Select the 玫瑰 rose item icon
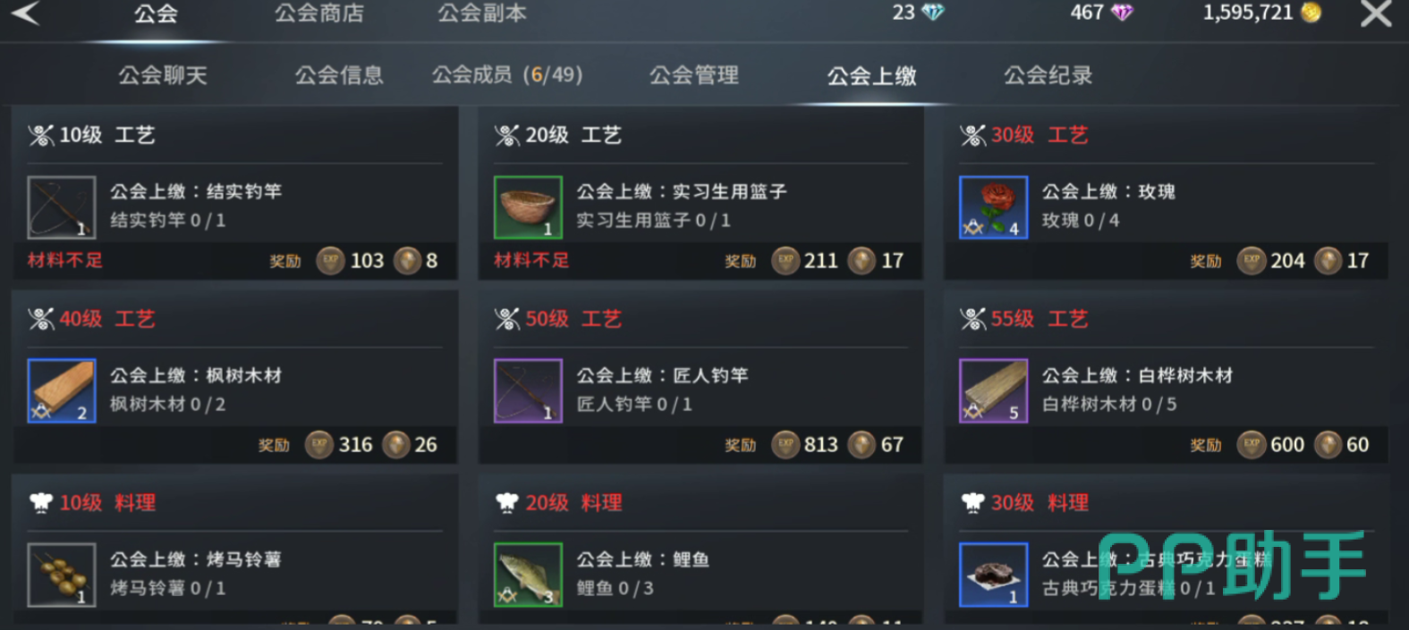 click(x=993, y=207)
